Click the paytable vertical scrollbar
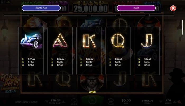The width and height of the screenshot is (185, 106). (x=183, y=27)
